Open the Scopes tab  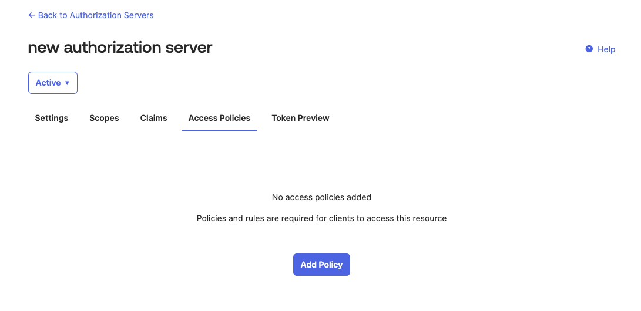coord(104,118)
